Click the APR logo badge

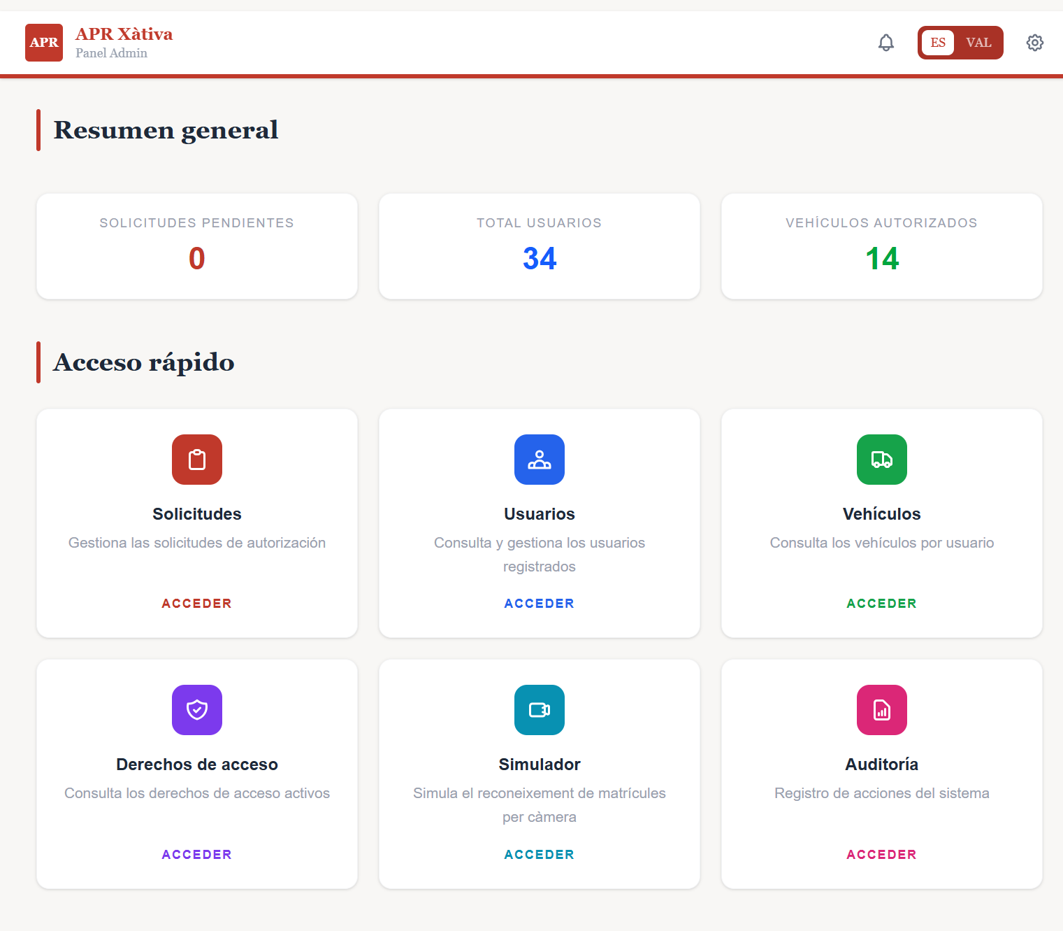[44, 43]
